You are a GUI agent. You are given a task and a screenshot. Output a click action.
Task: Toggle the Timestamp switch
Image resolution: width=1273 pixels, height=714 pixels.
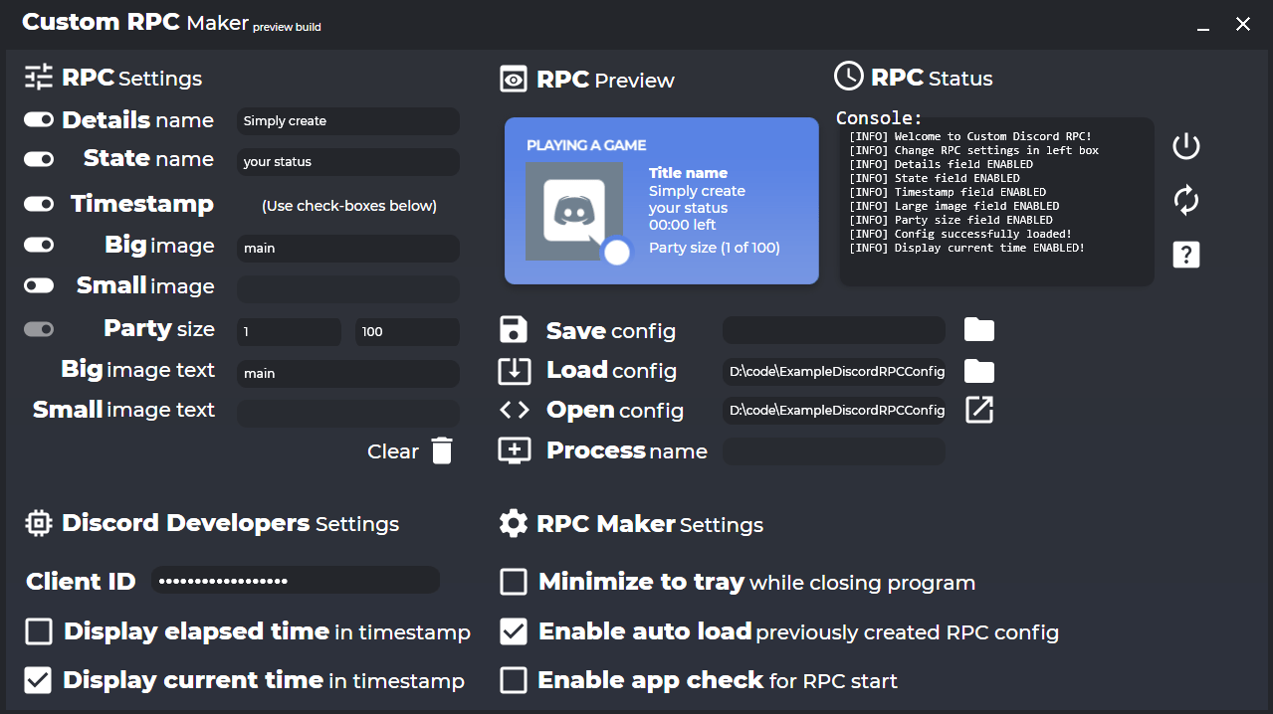click(39, 204)
